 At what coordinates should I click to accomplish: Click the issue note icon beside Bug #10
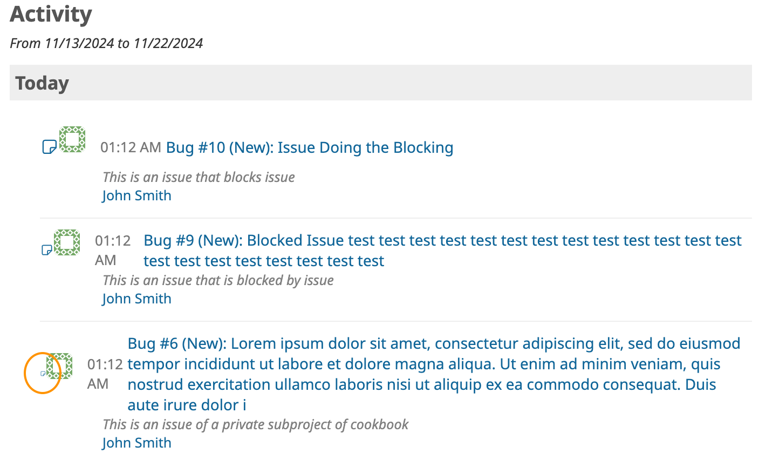pos(50,146)
